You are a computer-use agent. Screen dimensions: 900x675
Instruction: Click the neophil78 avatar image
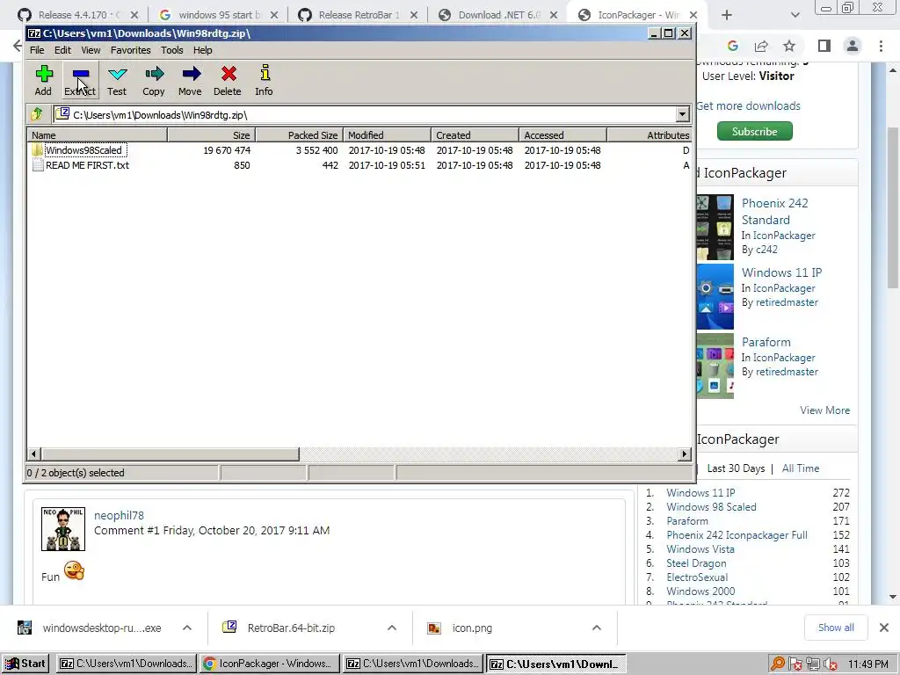point(63,528)
